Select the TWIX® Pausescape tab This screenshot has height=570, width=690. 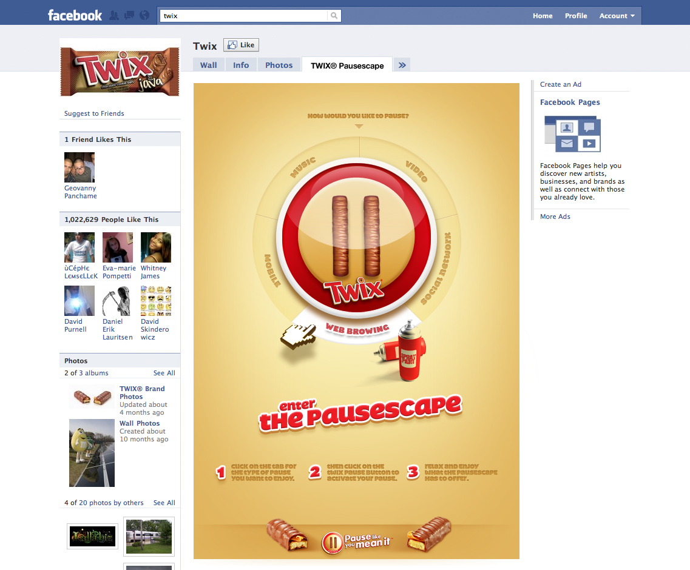pyautogui.click(x=347, y=65)
